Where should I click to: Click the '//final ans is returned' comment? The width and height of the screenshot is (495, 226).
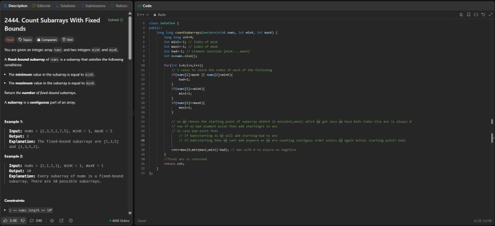point(185,159)
